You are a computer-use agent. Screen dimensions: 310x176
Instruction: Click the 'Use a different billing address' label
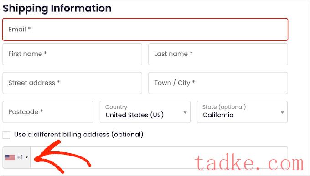tap(78, 135)
